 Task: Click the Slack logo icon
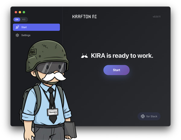(143, 116)
